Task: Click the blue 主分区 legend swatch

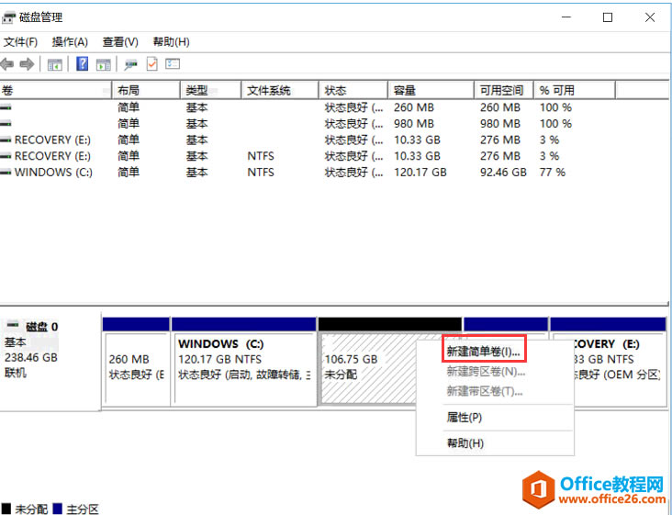Action: click(58, 509)
